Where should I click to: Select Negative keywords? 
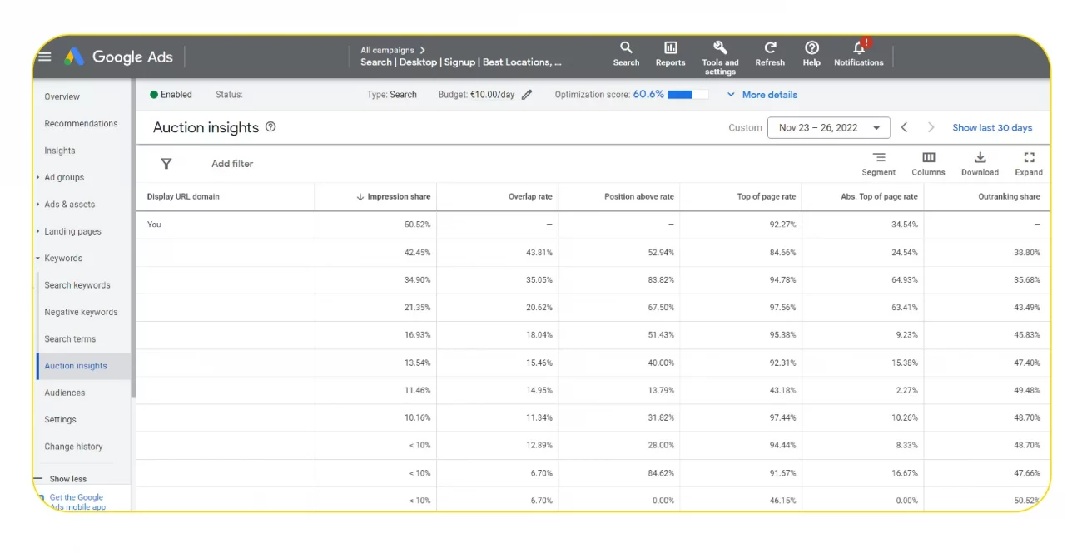pyautogui.click(x=81, y=312)
